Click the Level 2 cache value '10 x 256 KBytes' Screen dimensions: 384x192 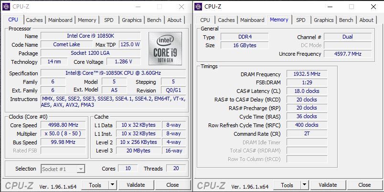point(139,142)
